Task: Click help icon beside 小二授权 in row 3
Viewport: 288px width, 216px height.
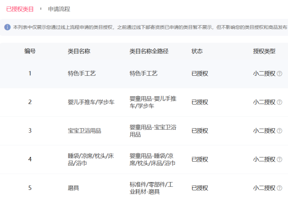Action: pyautogui.click(x=280, y=131)
